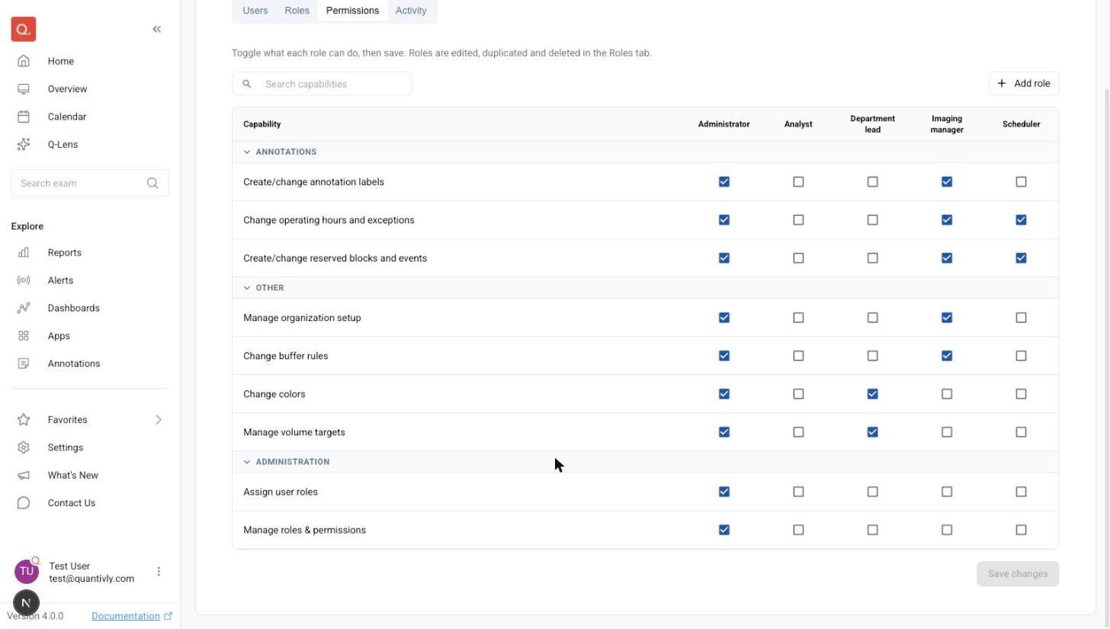Image resolution: width=1110 pixels, height=629 pixels.
Task: Collapse sidebar with double-chevron icon
Action: tap(156, 29)
